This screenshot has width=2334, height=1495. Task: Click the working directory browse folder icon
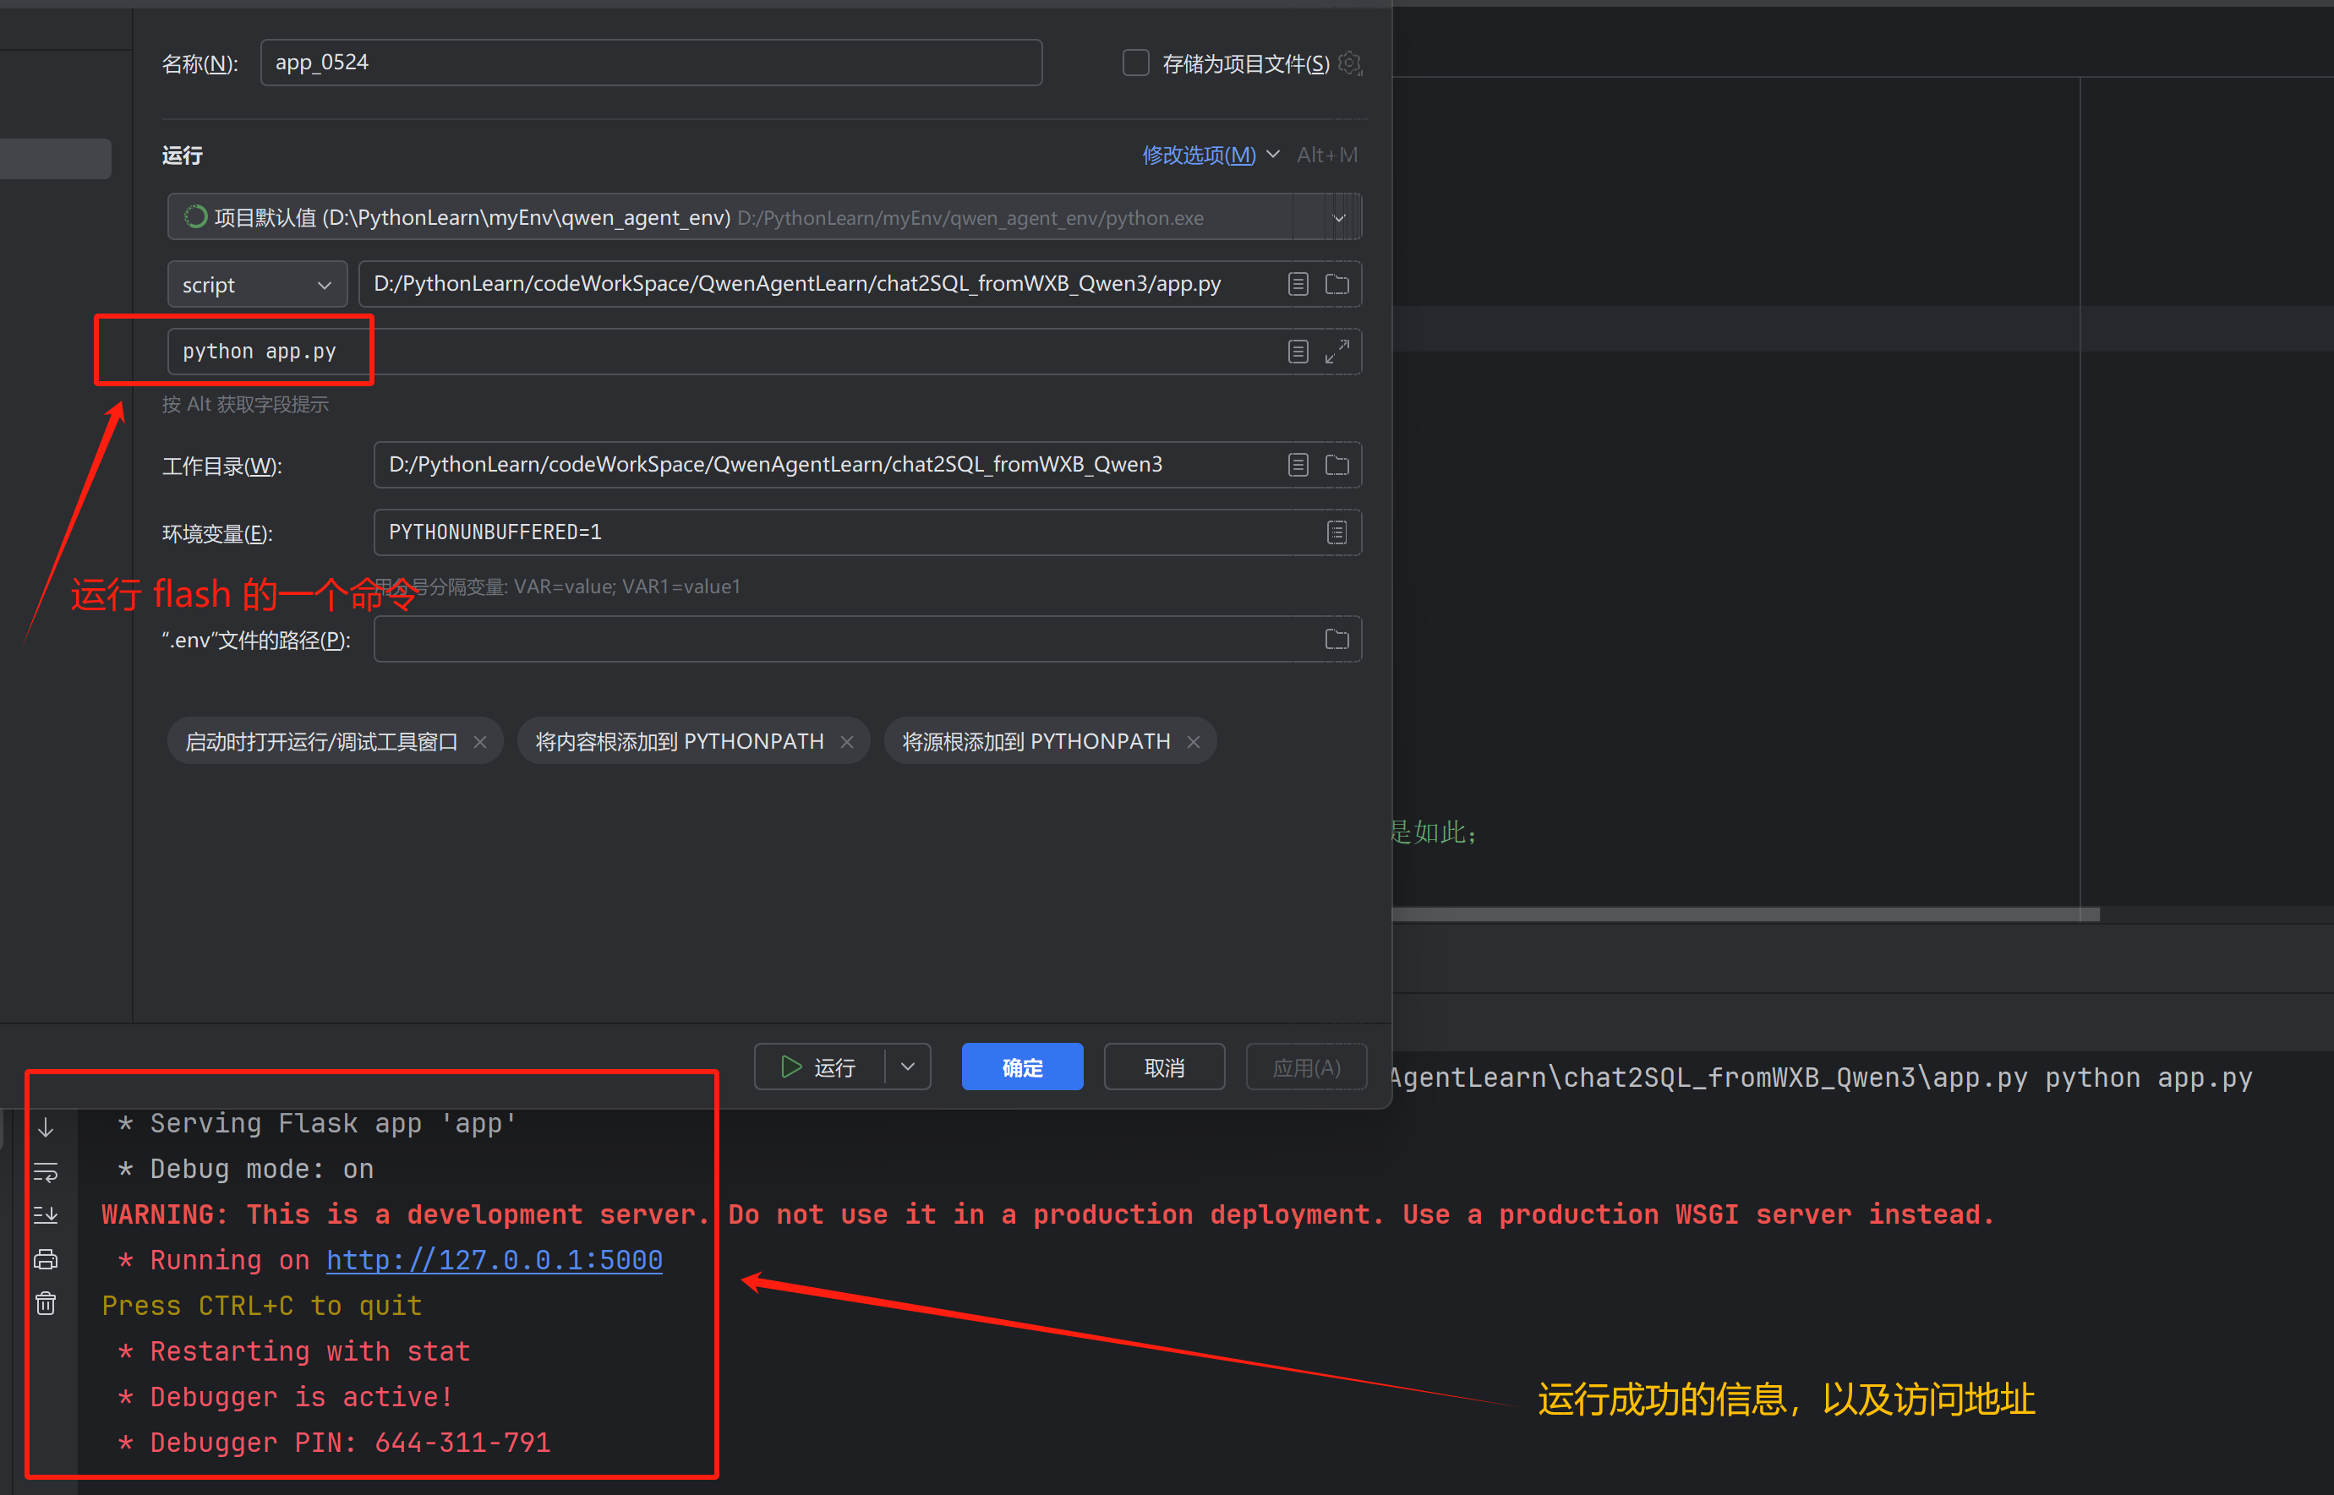tap(1336, 465)
